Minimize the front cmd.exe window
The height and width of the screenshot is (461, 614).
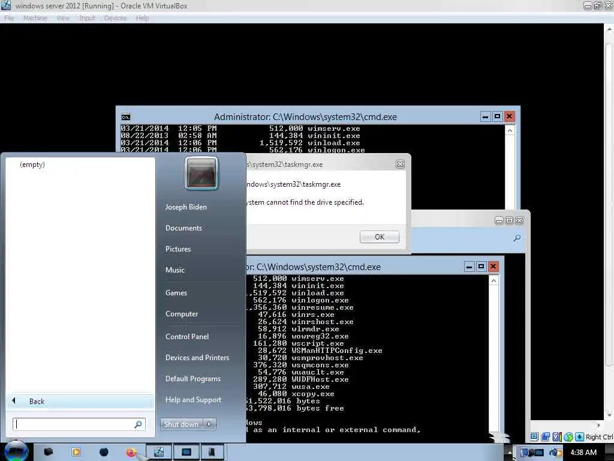(x=469, y=267)
